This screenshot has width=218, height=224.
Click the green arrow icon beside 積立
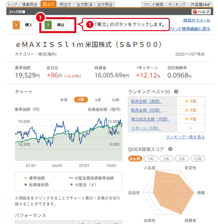48,25
